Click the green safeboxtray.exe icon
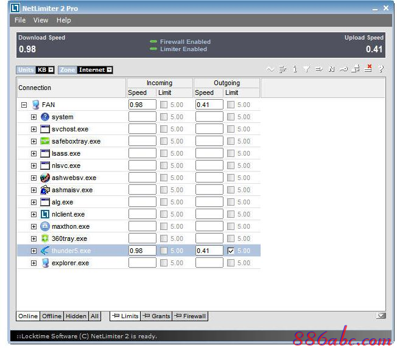 pos(45,141)
